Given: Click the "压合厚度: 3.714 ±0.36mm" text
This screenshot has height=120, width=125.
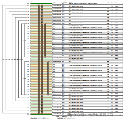Looking at the screenshot, I should (39, 118).
